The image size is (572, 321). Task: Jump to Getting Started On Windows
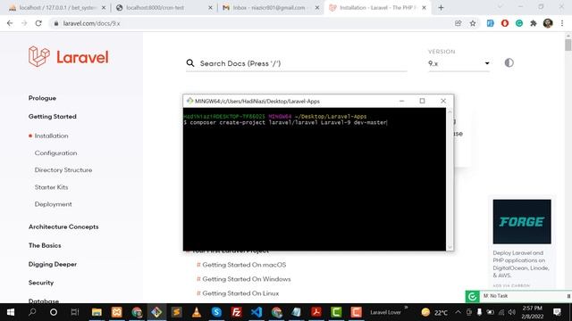247,279
